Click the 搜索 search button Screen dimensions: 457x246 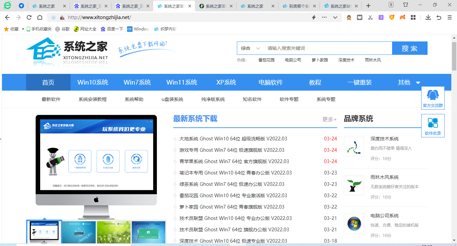pyautogui.click(x=409, y=48)
